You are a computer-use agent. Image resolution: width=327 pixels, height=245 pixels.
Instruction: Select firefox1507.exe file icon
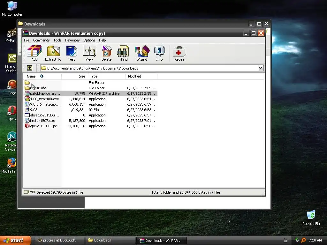(27, 120)
